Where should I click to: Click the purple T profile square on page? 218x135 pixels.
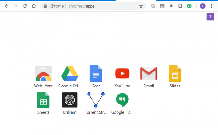coord(210,17)
